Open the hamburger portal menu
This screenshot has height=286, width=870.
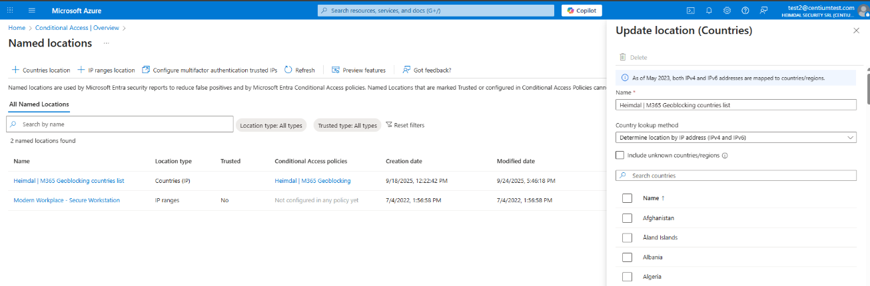31,11
